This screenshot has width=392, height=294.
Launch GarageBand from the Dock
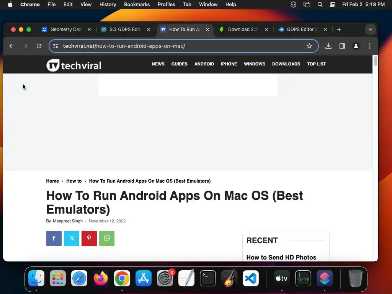[229, 278]
